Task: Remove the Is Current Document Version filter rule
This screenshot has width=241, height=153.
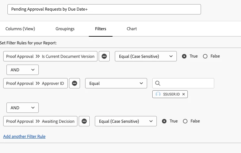Action: [104, 56]
